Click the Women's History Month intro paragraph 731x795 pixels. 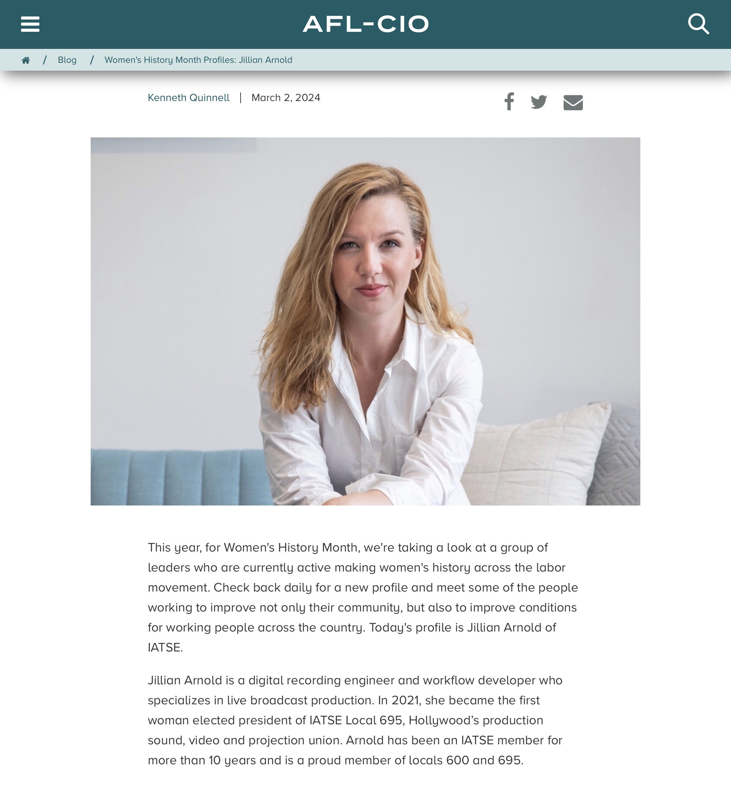click(x=363, y=597)
